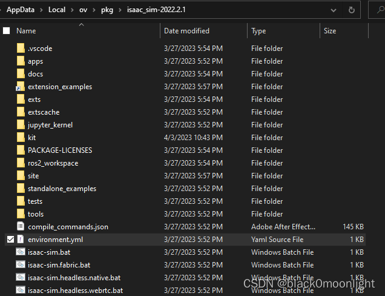Sort files by Type column

pos(258,31)
